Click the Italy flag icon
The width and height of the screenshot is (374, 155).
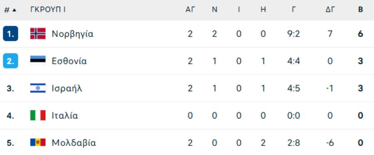coord(38,116)
